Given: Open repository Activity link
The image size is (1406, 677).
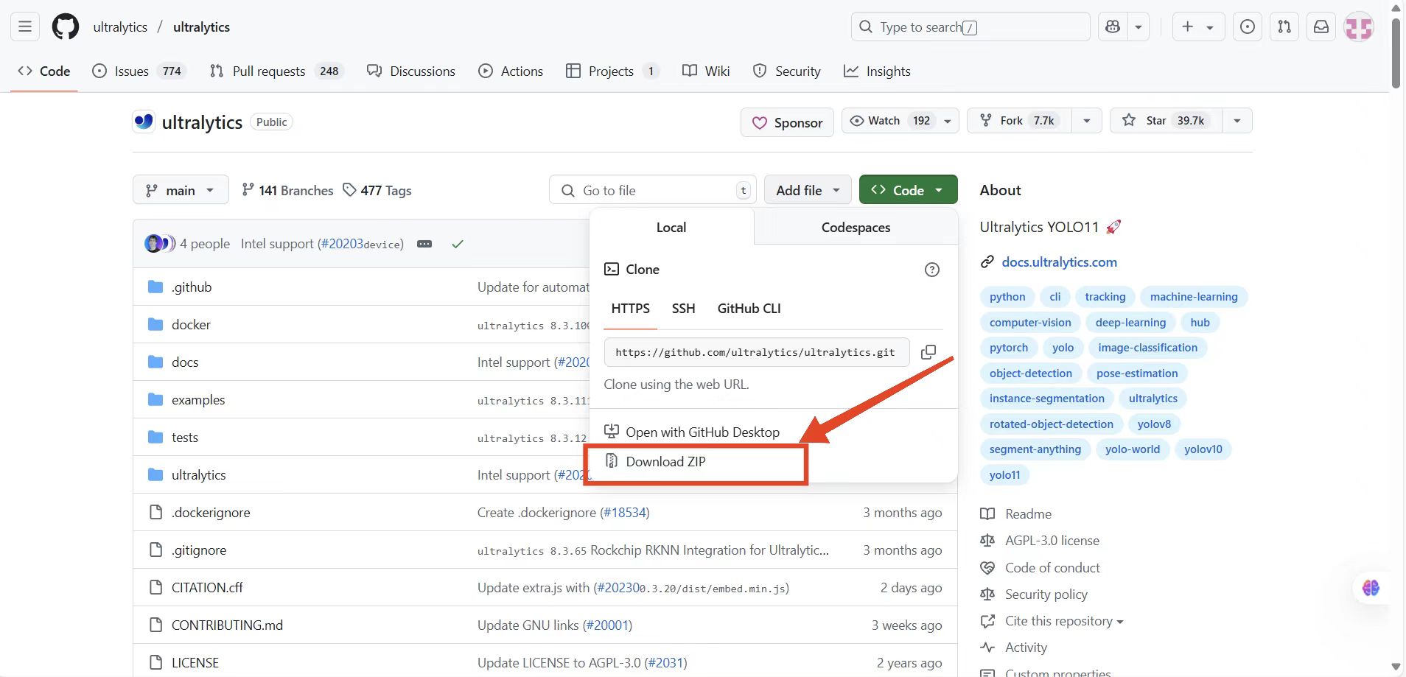Looking at the screenshot, I should click(1026, 648).
